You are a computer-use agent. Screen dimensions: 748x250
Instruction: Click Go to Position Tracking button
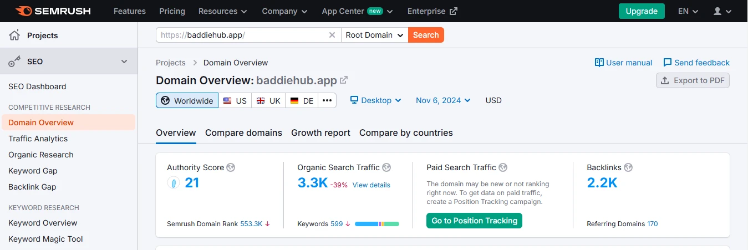point(474,221)
